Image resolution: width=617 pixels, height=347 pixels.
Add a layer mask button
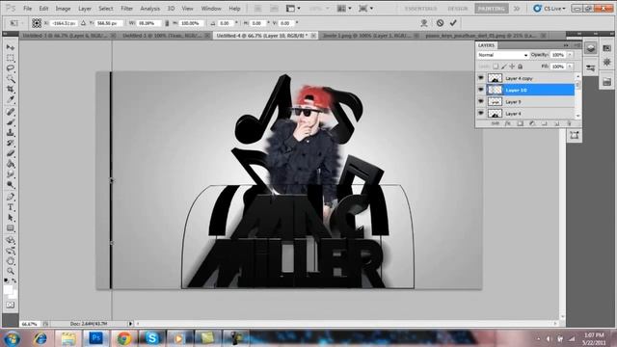pyautogui.click(x=521, y=123)
